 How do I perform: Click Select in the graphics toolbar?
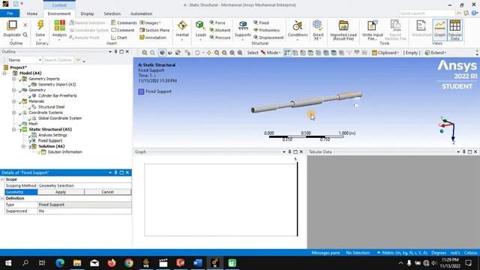click(x=253, y=52)
